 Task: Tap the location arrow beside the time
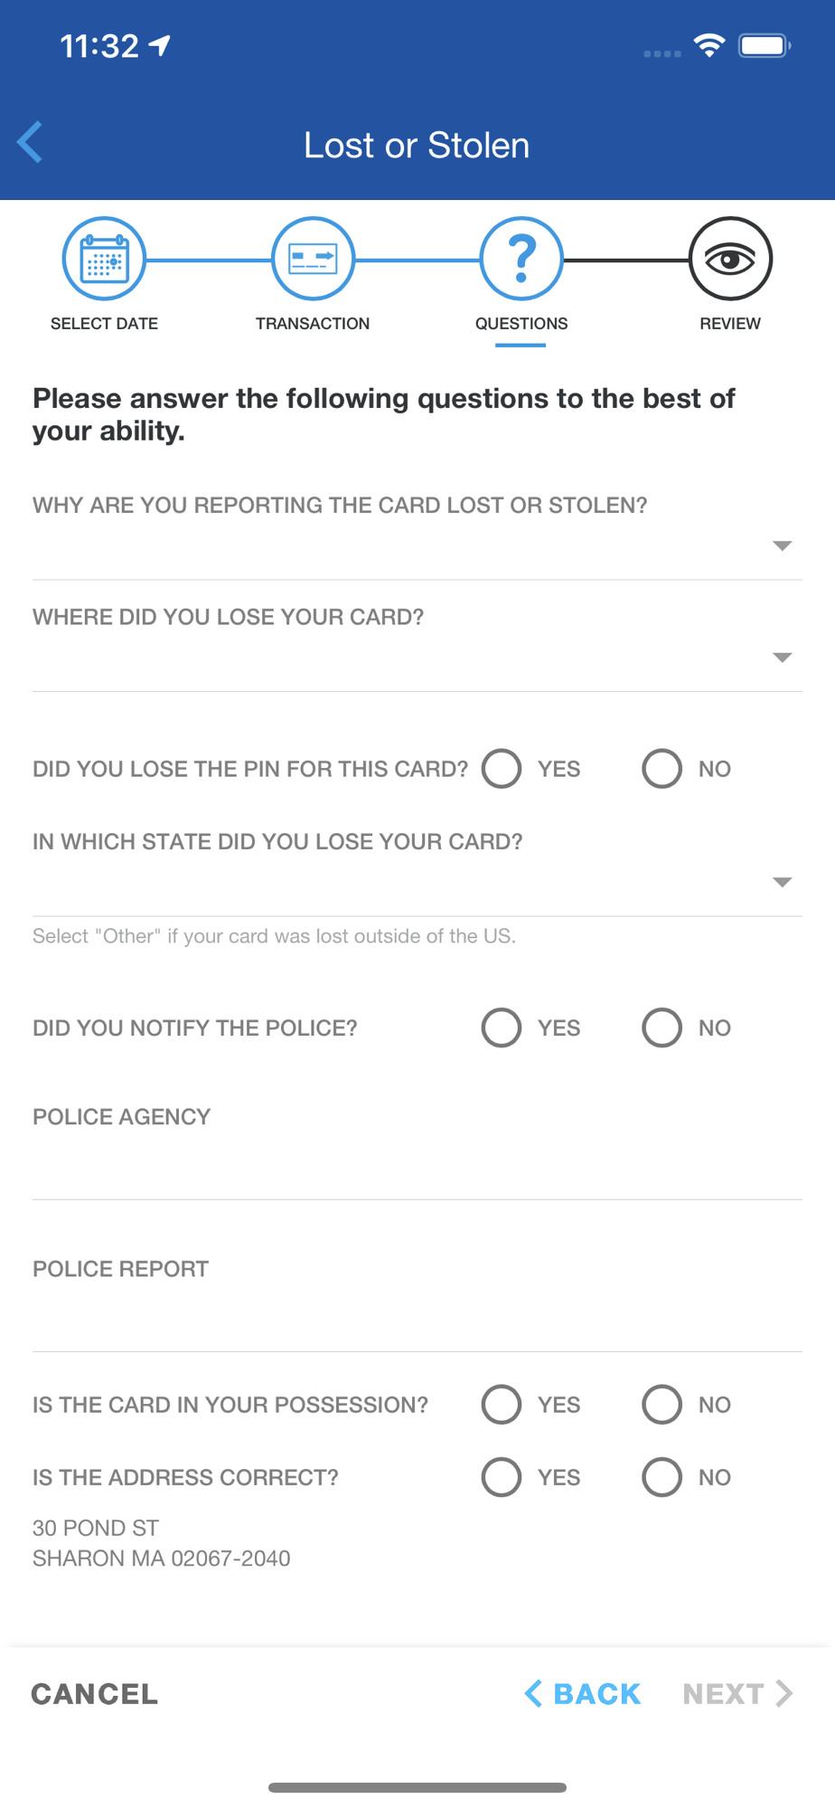tap(160, 45)
